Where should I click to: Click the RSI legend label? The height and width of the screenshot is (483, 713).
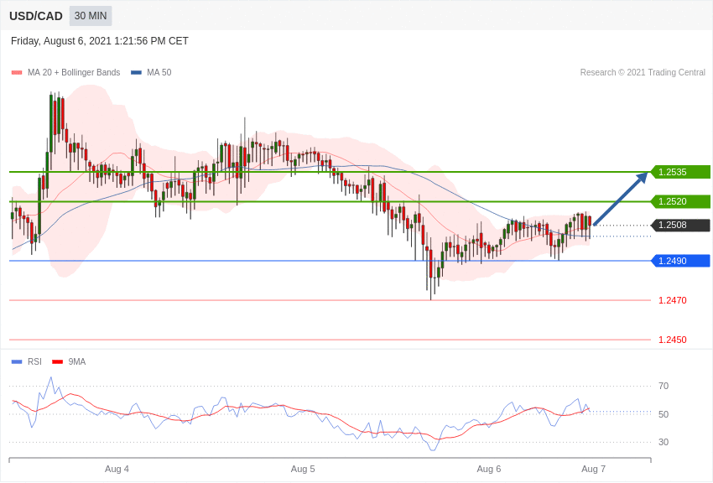34,361
